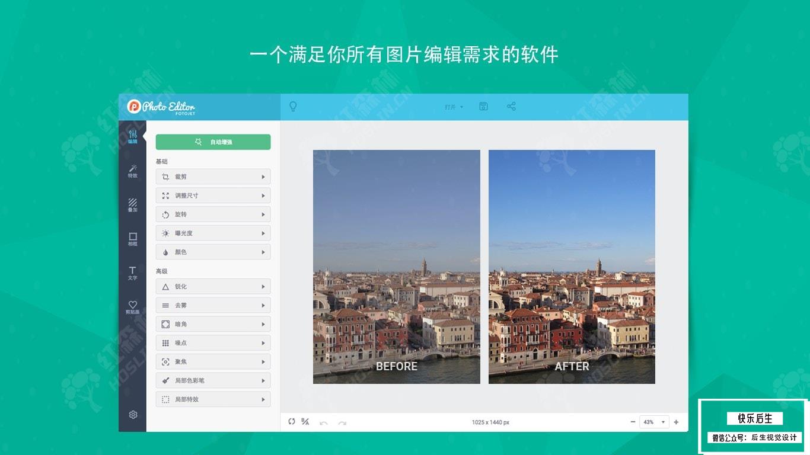Open the 局部色彩笔 color splash brush
Image resolution: width=810 pixels, height=455 pixels.
[x=213, y=380]
